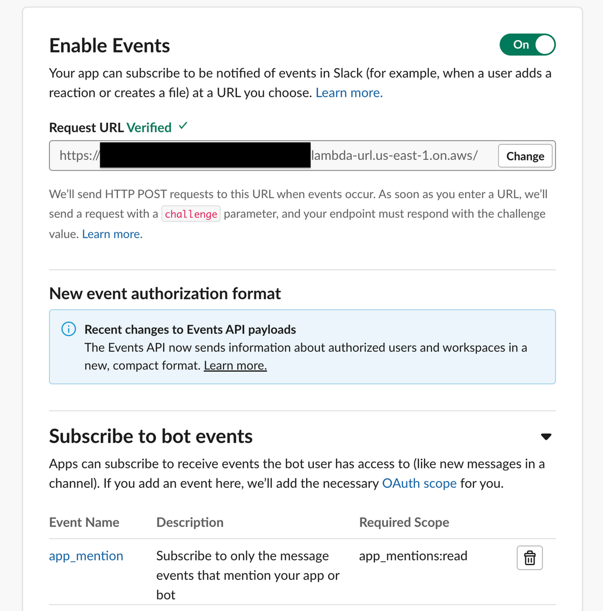
Task: Click the info icon in the payloads notice
Action: coord(69,329)
